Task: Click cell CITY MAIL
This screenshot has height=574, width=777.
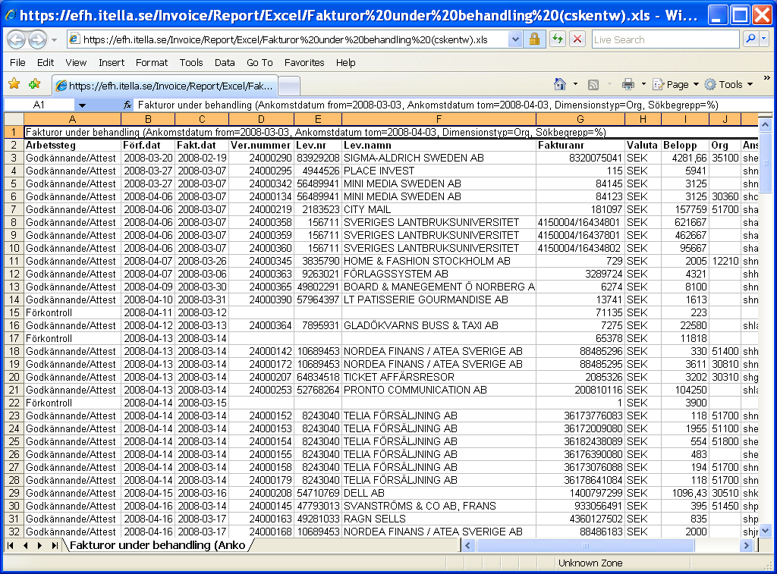Action: coord(439,209)
